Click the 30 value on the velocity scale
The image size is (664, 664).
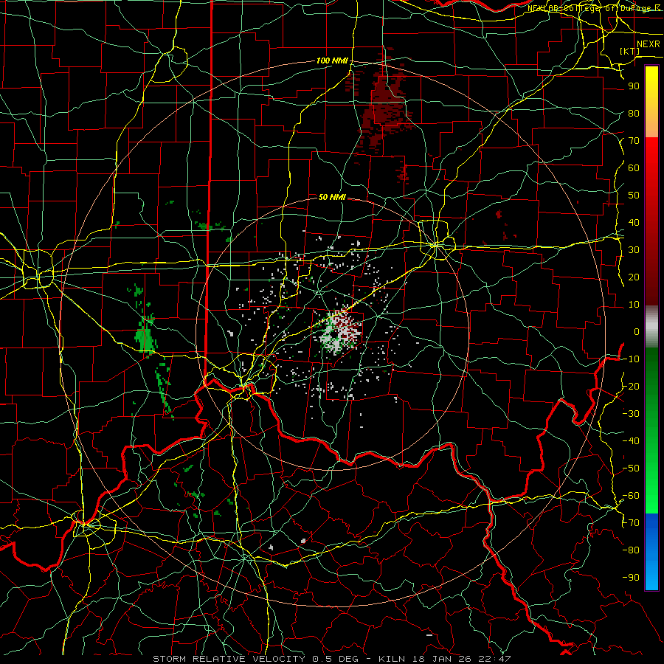(634, 250)
